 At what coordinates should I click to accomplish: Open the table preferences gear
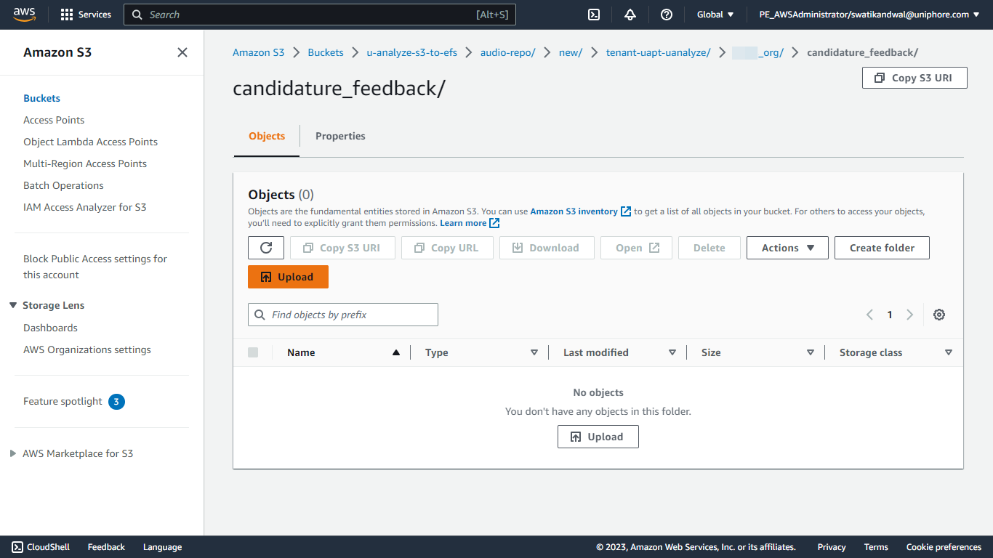click(x=939, y=315)
